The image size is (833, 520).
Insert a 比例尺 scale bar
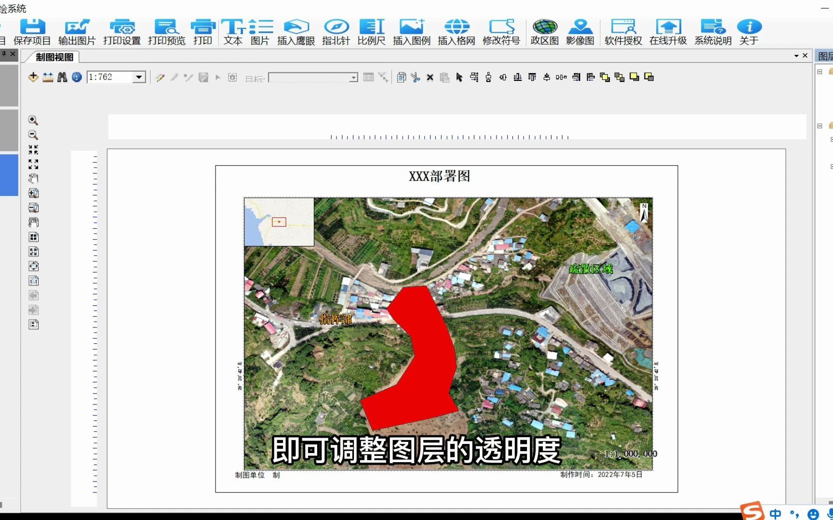coord(371,32)
